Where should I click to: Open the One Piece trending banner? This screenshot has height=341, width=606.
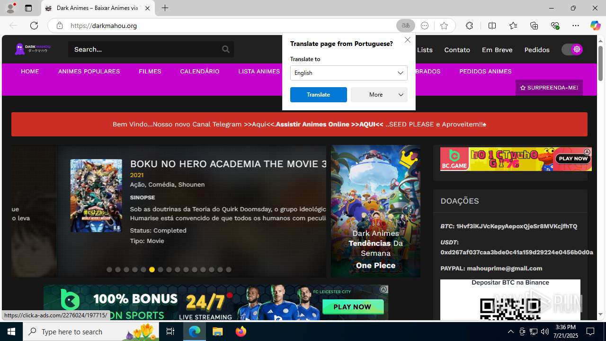point(375,211)
